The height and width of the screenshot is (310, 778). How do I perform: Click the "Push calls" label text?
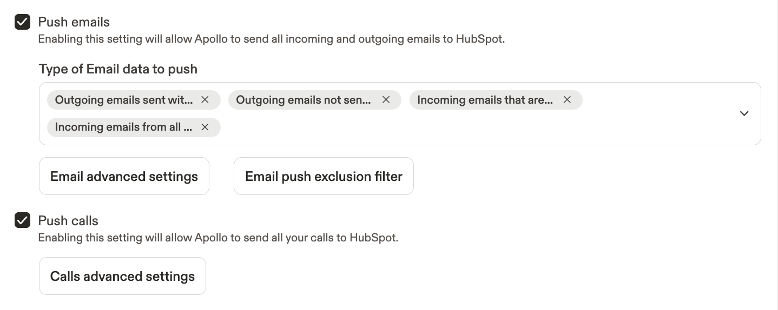pos(68,220)
